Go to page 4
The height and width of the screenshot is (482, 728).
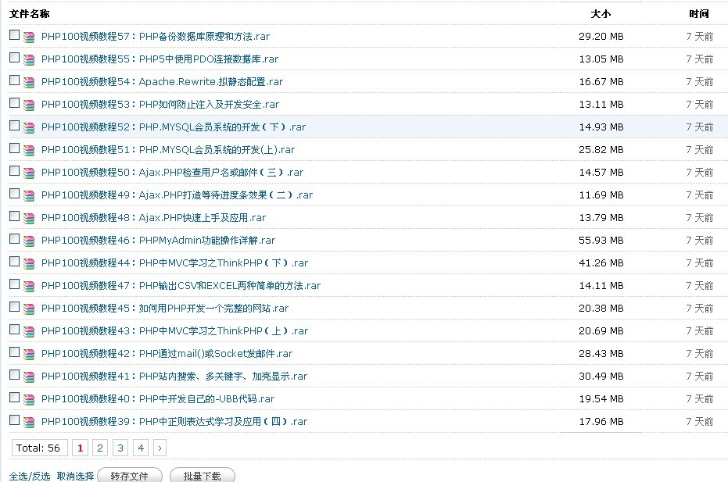(141, 448)
